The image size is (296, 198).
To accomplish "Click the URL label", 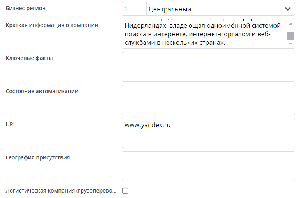I will pyautogui.click(x=11, y=125).
